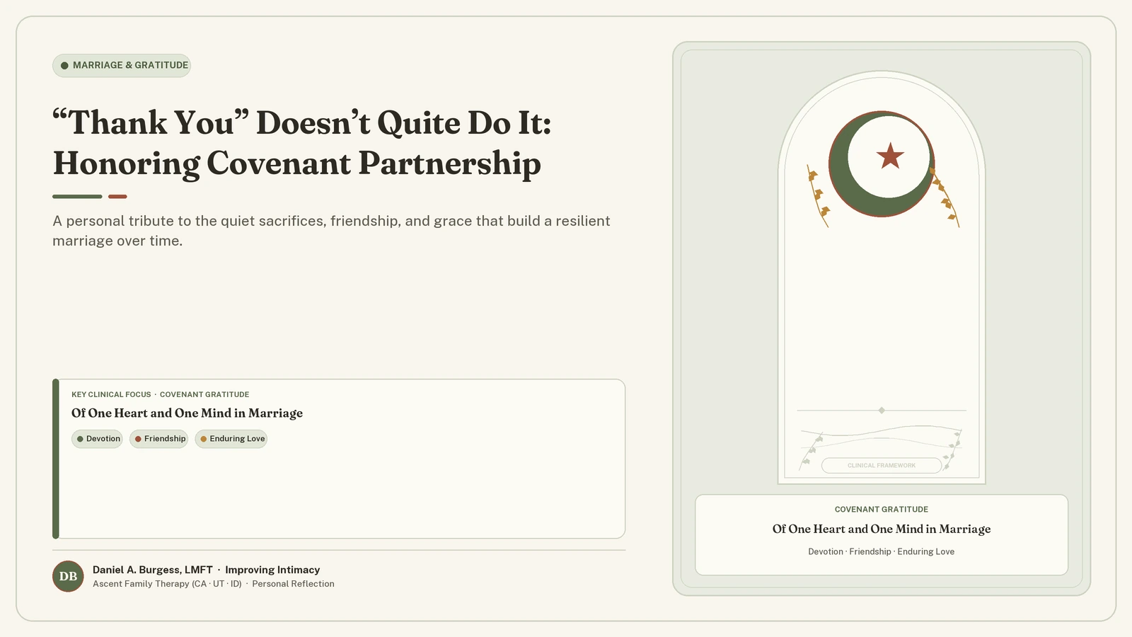The height and width of the screenshot is (637, 1132).
Task: Click the golden leaf sprig left of crescent
Action: pyautogui.click(x=818, y=196)
